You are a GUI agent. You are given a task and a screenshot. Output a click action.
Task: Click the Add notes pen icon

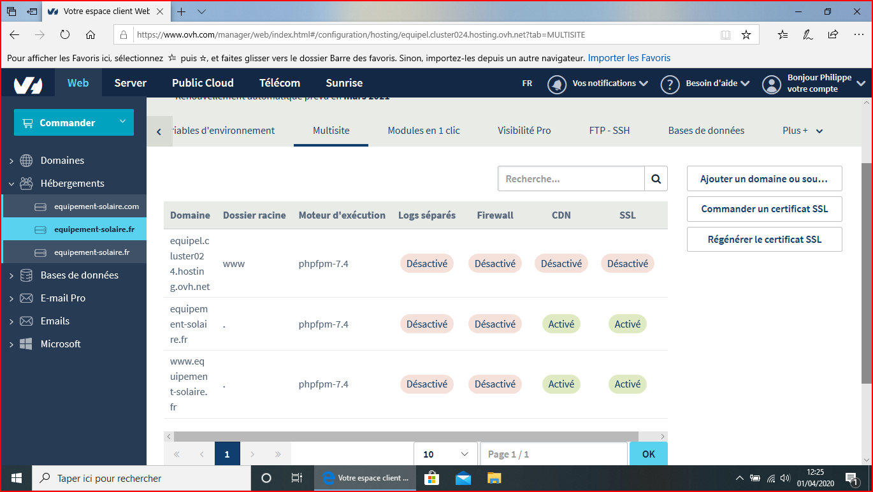point(808,34)
